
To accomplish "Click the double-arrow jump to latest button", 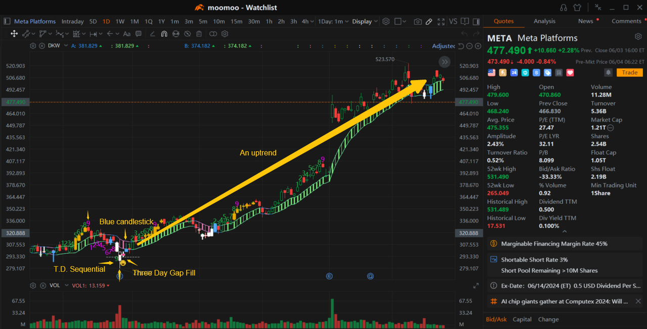I will pyautogui.click(x=444, y=62).
